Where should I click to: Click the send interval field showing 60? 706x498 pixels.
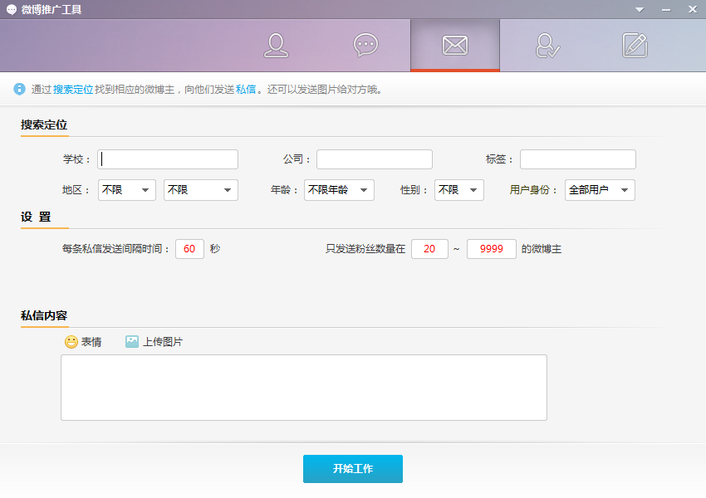[x=189, y=249]
